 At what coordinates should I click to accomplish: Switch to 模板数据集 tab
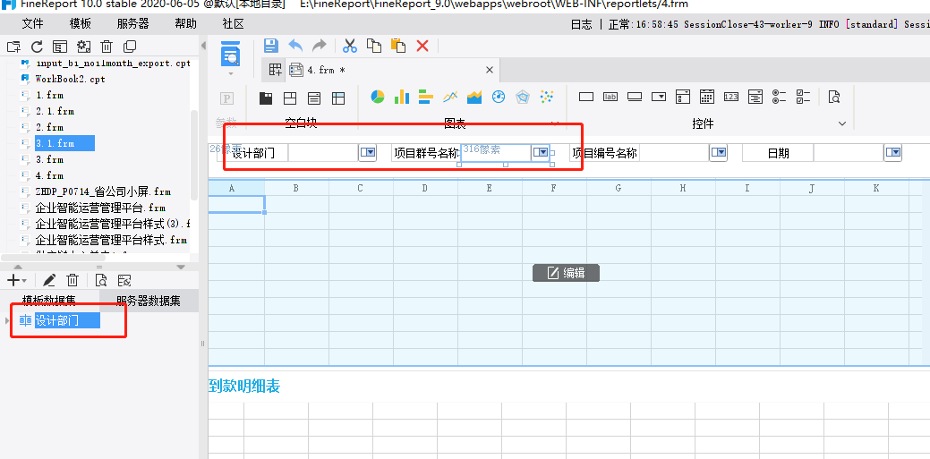click(49, 301)
